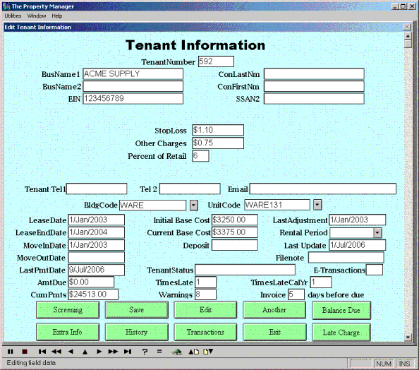Click the red stop square icon
419x370 pixels.
pos(25,352)
